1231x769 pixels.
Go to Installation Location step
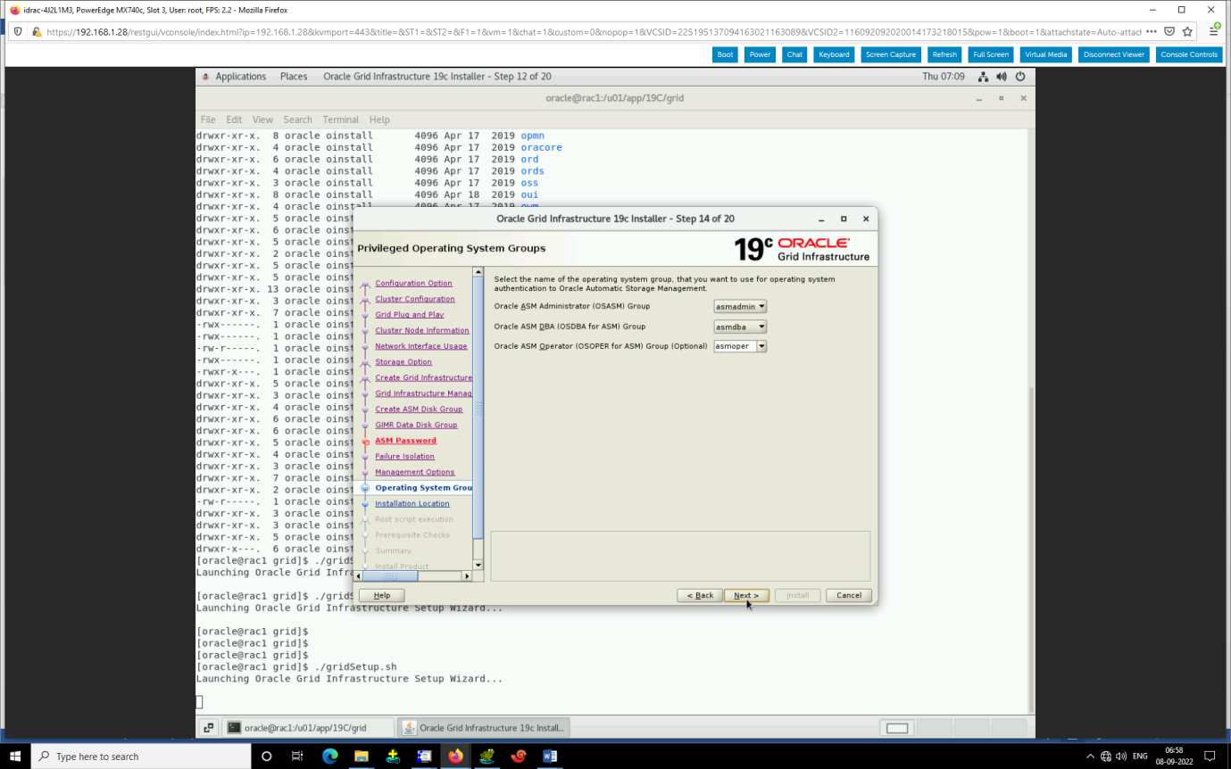coord(412,504)
